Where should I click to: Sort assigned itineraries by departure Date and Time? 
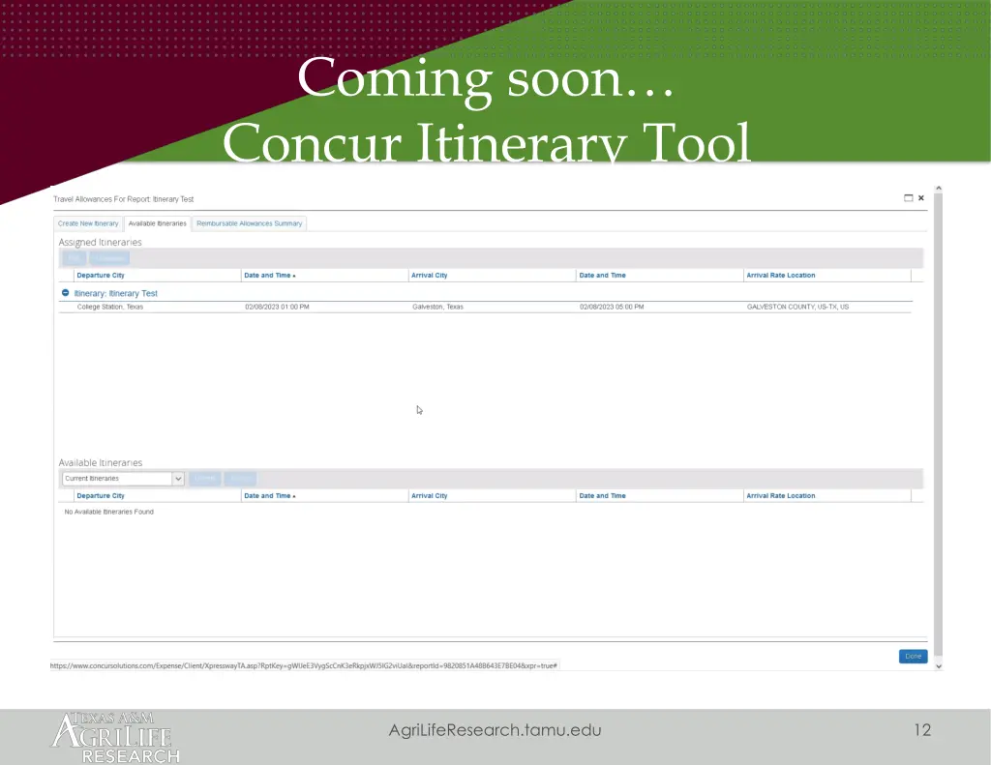(269, 276)
